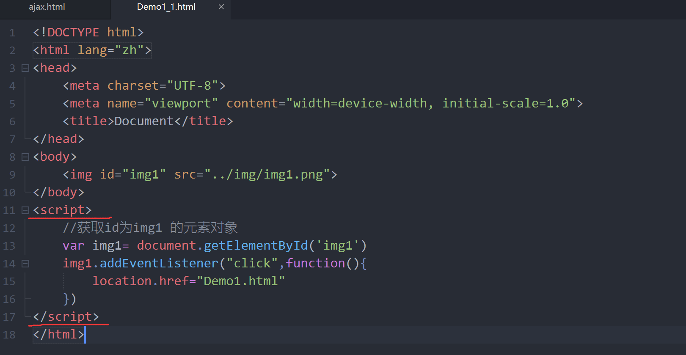Click the html lang="zh" opening tag
The image size is (686, 355).
click(92, 50)
